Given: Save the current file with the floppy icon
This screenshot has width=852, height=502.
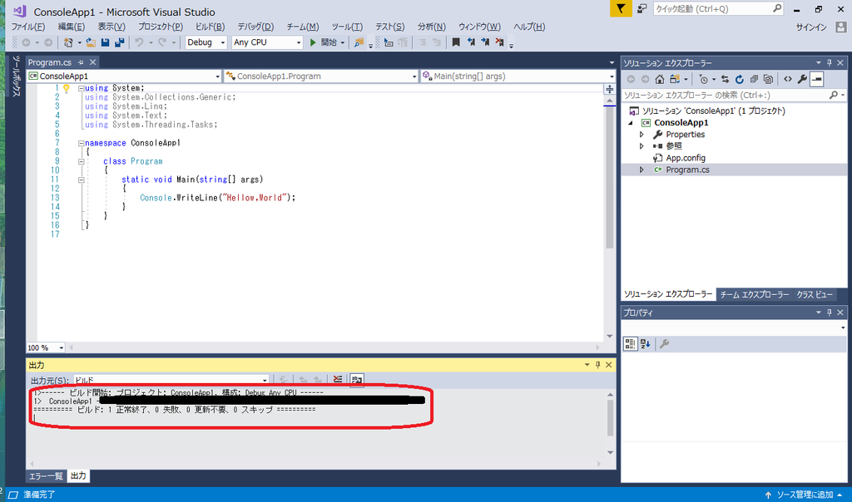Looking at the screenshot, I should pyautogui.click(x=106, y=42).
